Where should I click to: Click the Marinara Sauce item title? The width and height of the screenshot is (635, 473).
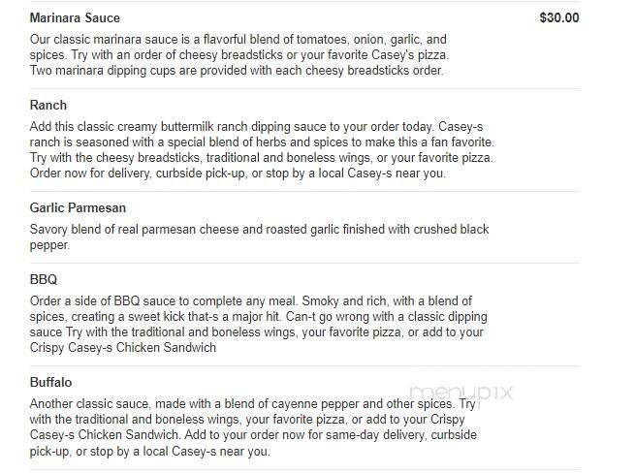(75, 17)
